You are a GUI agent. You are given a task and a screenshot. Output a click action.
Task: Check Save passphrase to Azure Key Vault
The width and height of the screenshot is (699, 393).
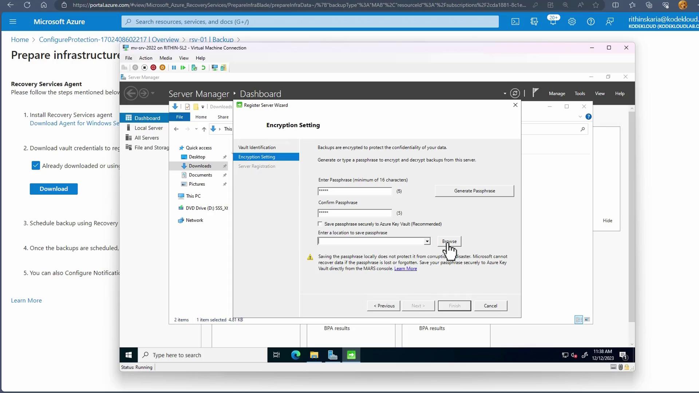[320, 224]
